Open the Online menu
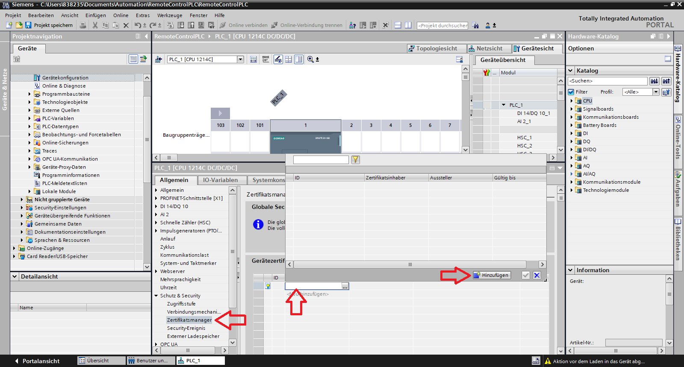684x367 pixels. (121, 15)
